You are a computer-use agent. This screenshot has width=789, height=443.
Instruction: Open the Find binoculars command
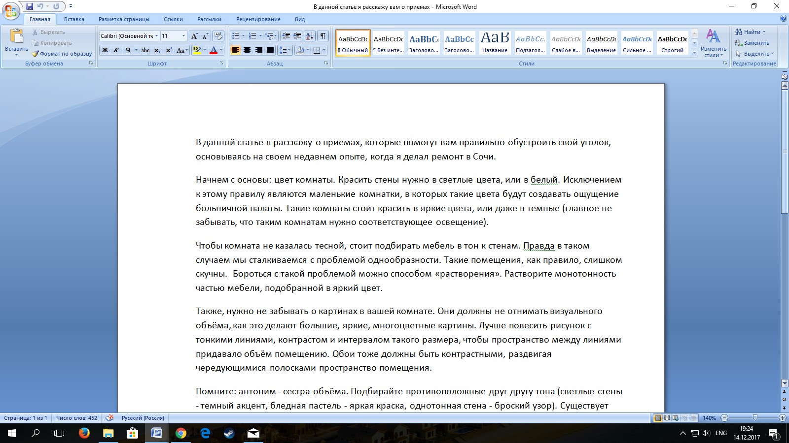click(750, 32)
